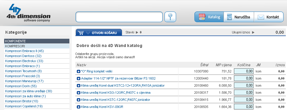The image size is (287, 110).
Task: Click the shopping cart icon
Action: 81,33
